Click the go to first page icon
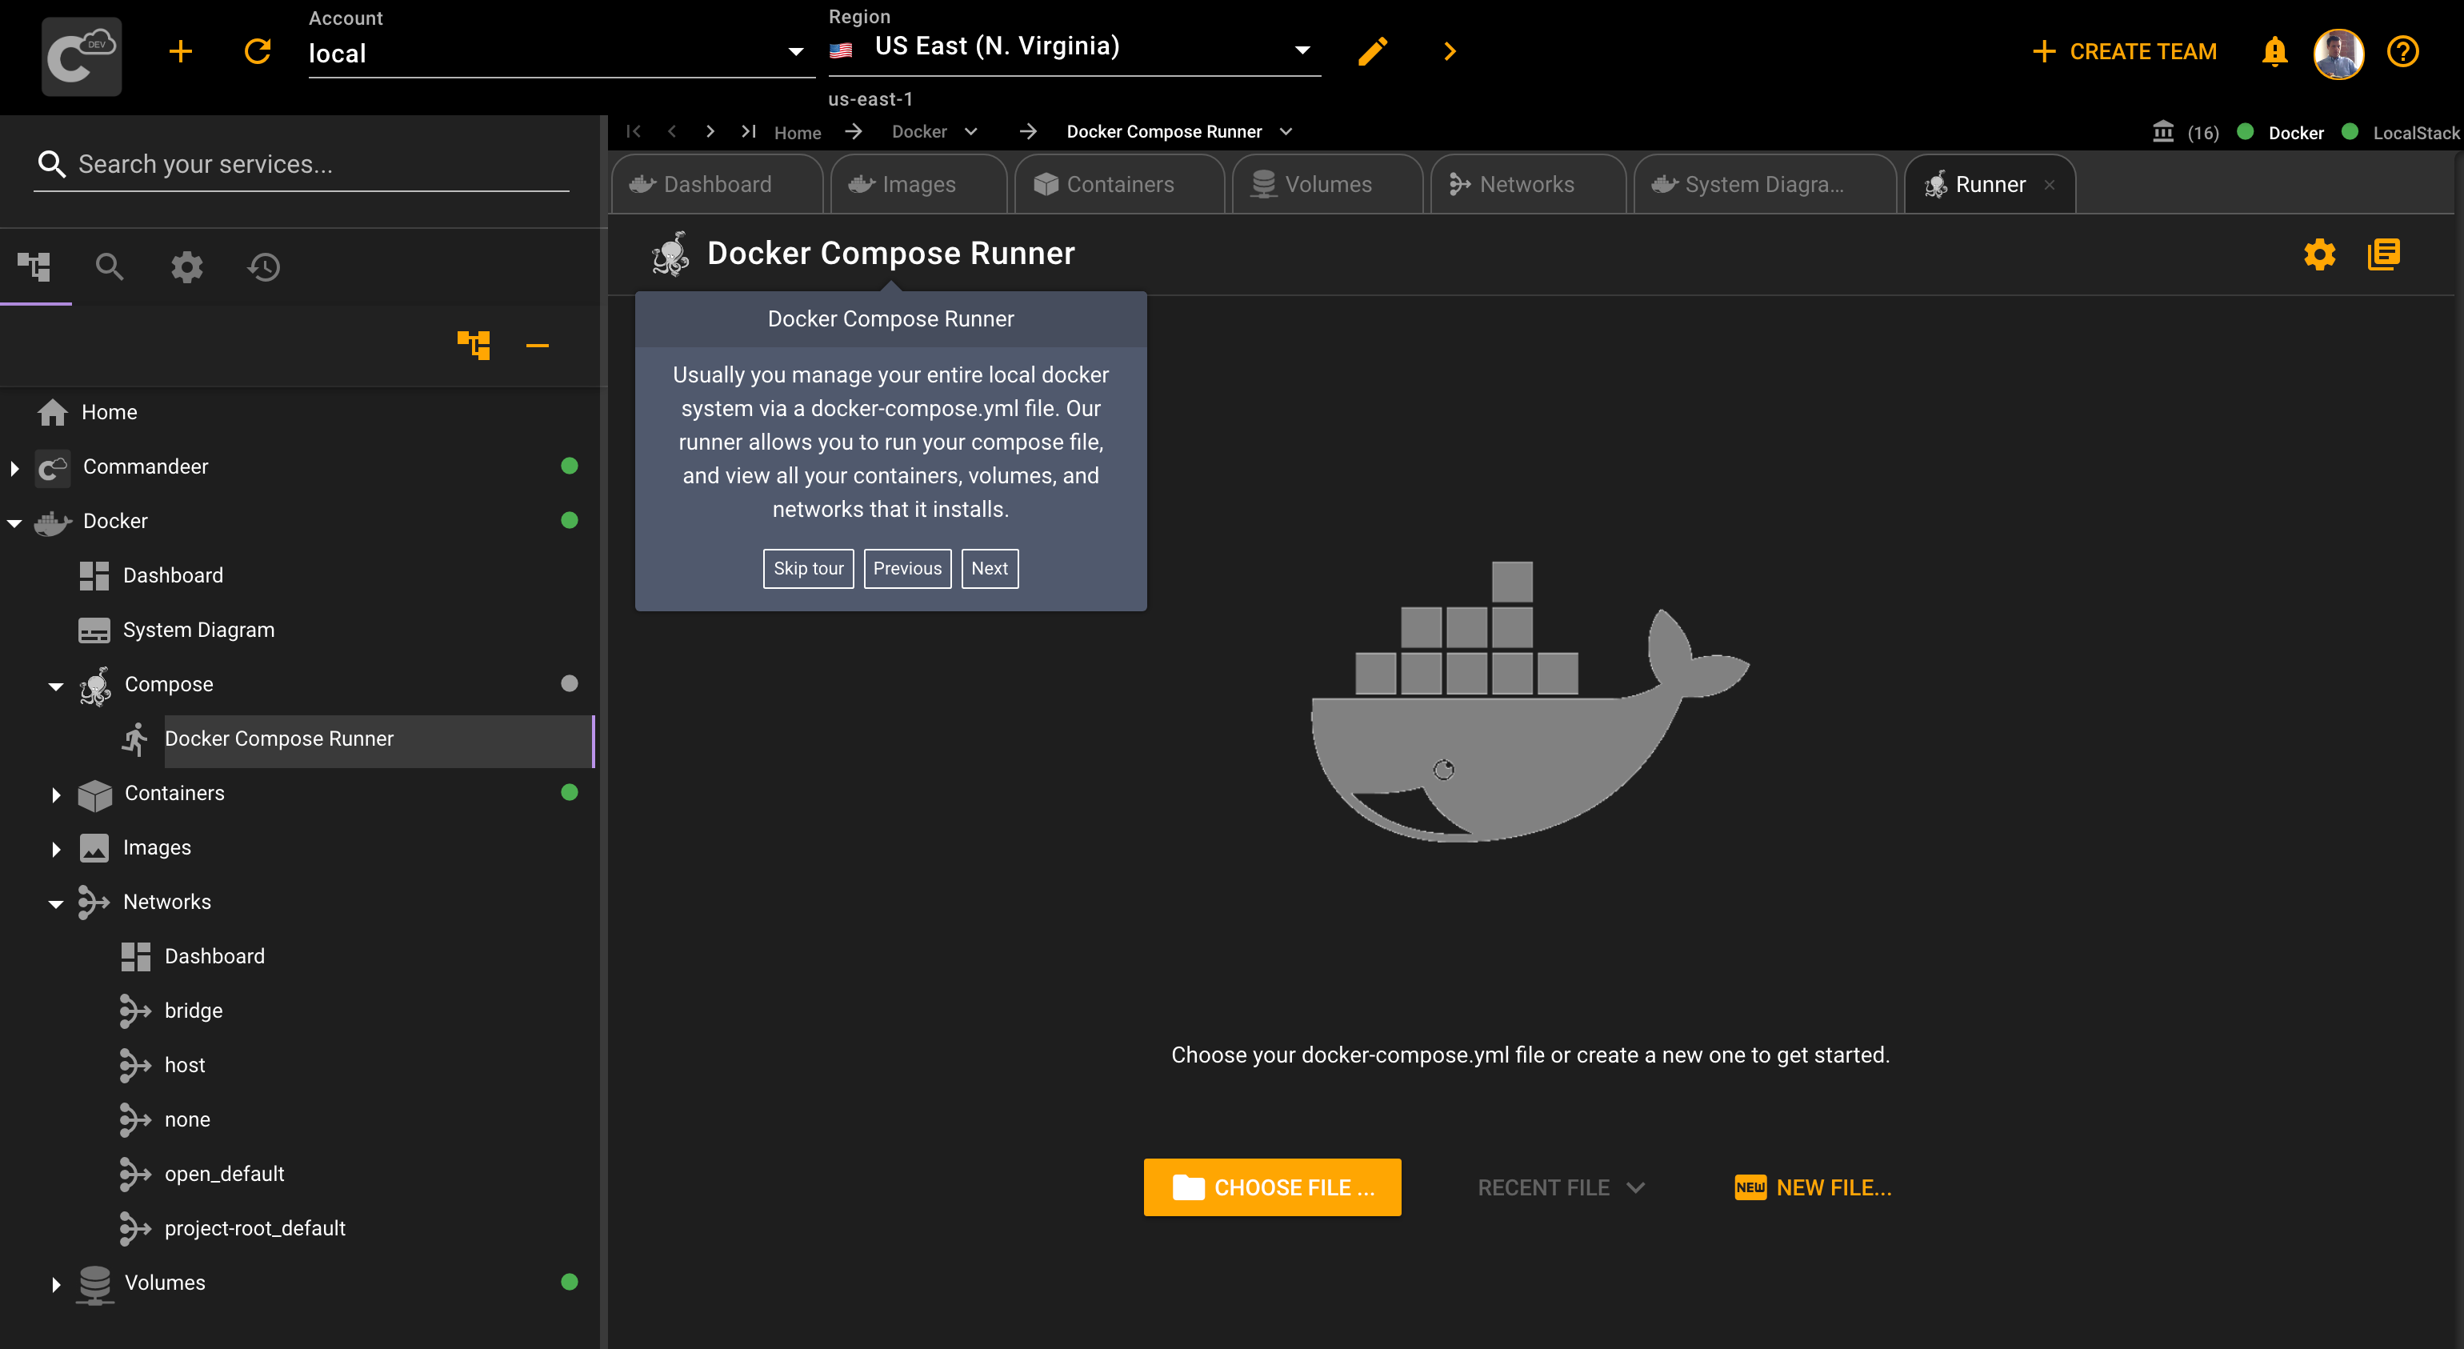2464x1349 pixels. click(634, 131)
